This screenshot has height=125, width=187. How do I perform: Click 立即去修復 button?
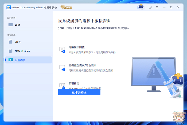[x=79, y=92]
